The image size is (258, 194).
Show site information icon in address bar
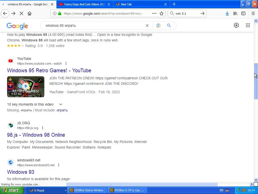pos(54,14)
